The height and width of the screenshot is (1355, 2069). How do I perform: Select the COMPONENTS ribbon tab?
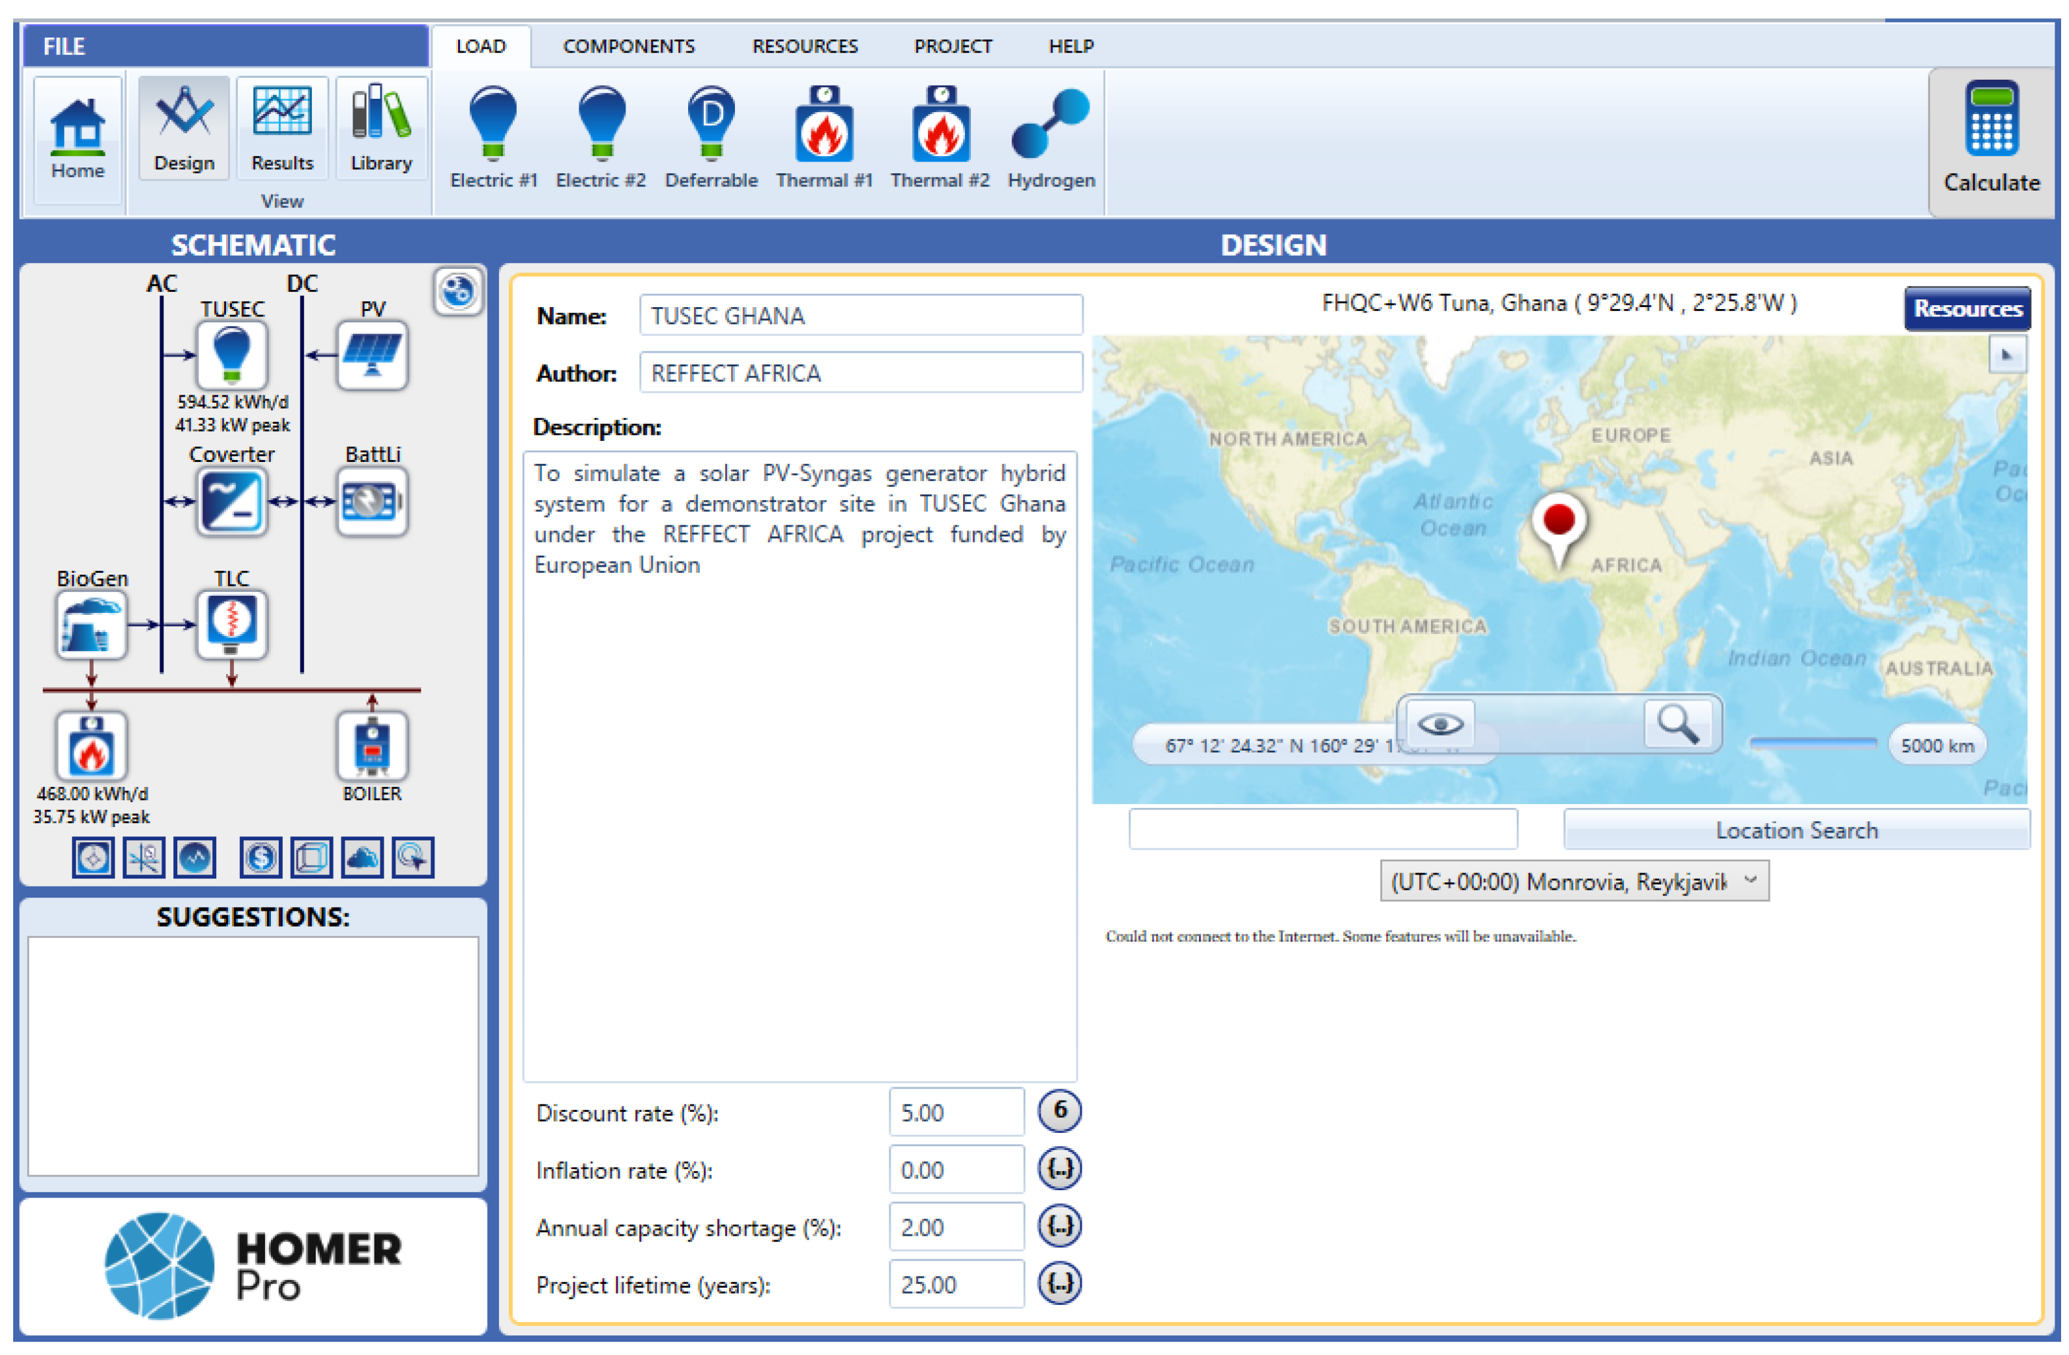pyautogui.click(x=629, y=46)
